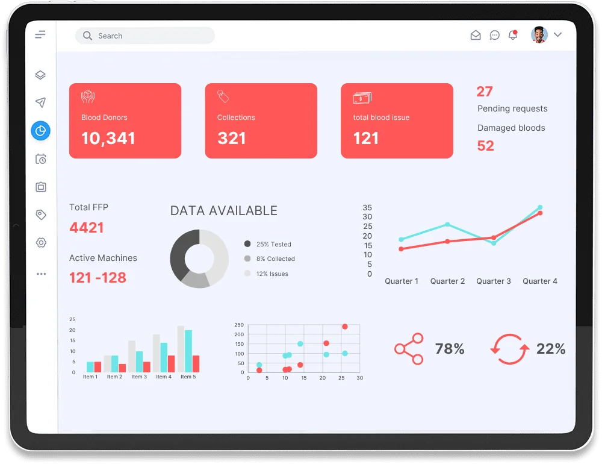The height and width of the screenshot is (464, 602).
Task: Click the Pending requests link
Action: pos(512,108)
